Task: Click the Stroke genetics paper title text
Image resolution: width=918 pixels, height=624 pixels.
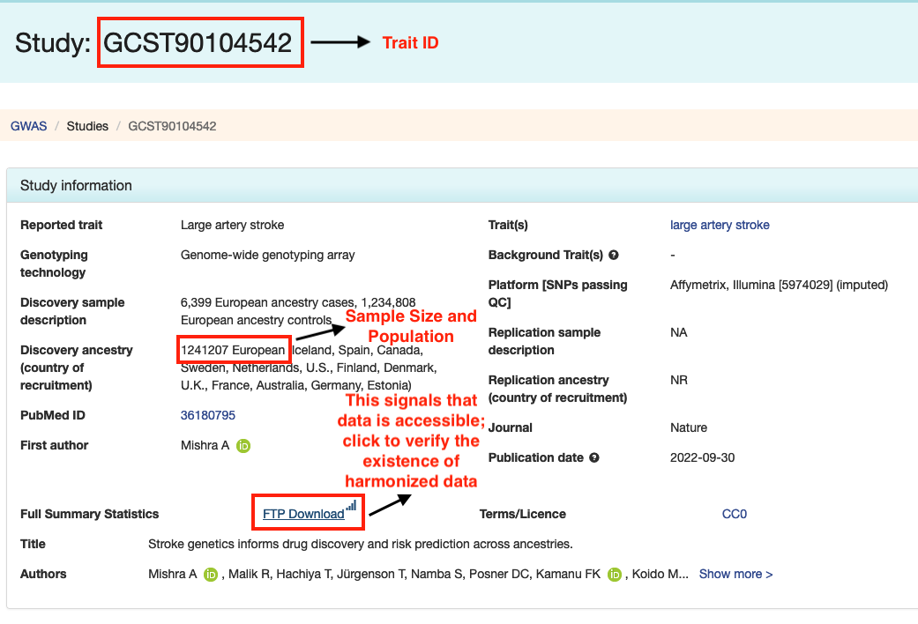Action: [360, 544]
